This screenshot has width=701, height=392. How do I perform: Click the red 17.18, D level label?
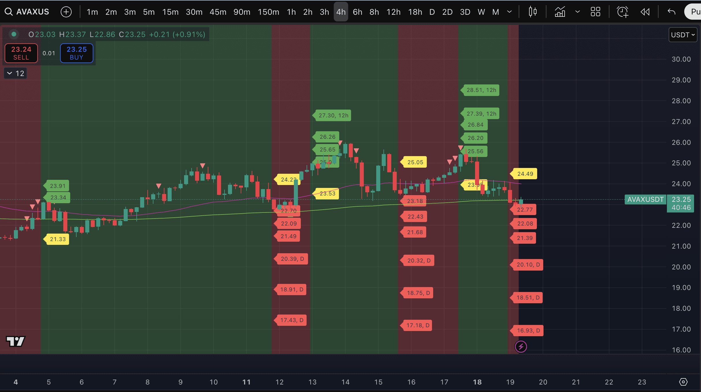(x=416, y=325)
